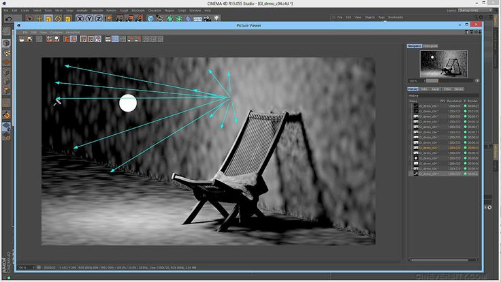Activate the Move tool
501x282 pixels.
(x=39, y=19)
